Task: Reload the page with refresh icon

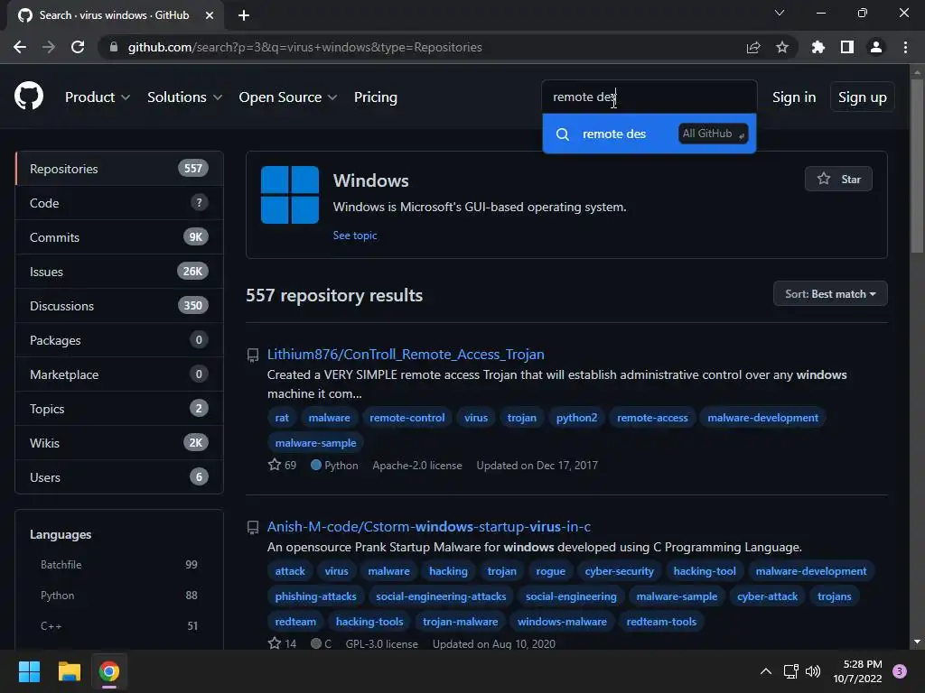Action: [x=78, y=47]
